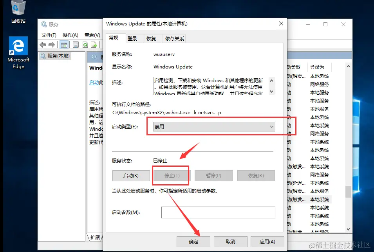The image size is (374, 252).
Task: Close the Windows Update properties dialog
Action: point(281,23)
